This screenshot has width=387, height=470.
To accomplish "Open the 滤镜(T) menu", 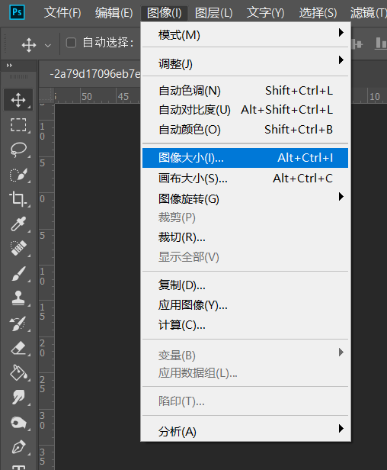I will pyautogui.click(x=369, y=13).
